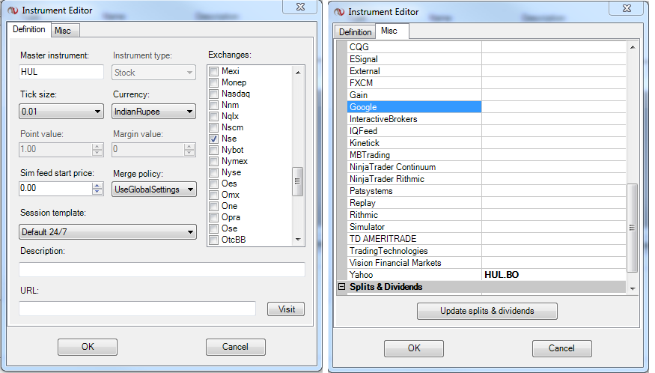The height and width of the screenshot is (373, 655).
Task: Close the right Instrument Editor window
Action: (627, 8)
